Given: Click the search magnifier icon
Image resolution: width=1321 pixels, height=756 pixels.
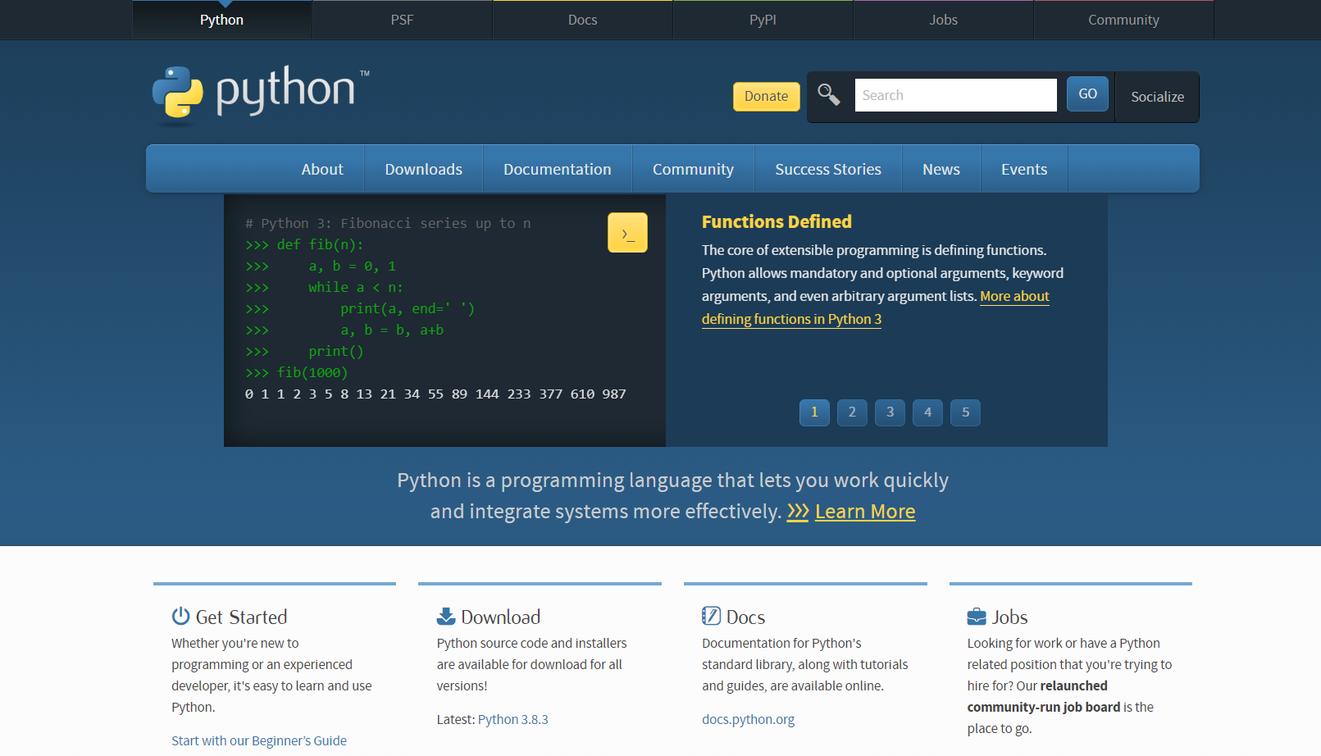Looking at the screenshot, I should (x=829, y=95).
